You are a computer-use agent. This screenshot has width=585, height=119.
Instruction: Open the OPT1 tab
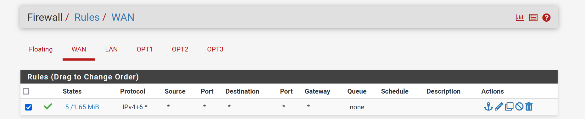(x=145, y=49)
